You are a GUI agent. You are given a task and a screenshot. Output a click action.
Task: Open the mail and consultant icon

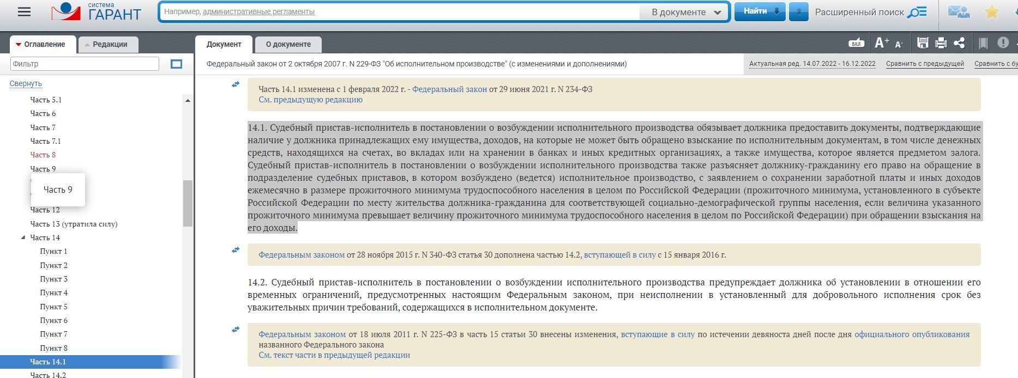pyautogui.click(x=959, y=12)
